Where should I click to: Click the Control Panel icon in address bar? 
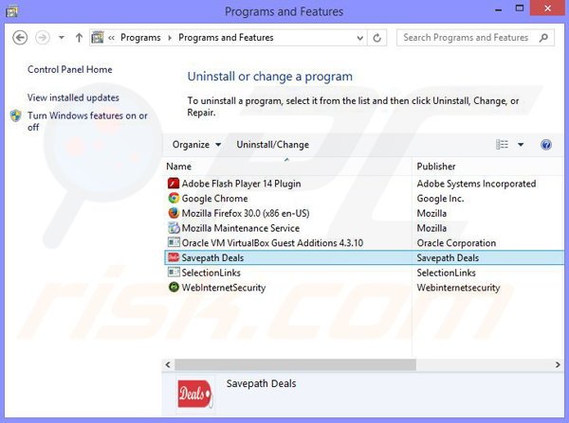tap(98, 37)
